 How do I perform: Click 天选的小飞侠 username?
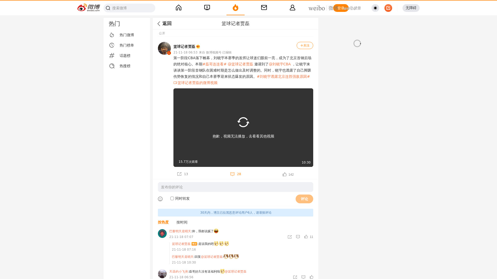[179, 272]
